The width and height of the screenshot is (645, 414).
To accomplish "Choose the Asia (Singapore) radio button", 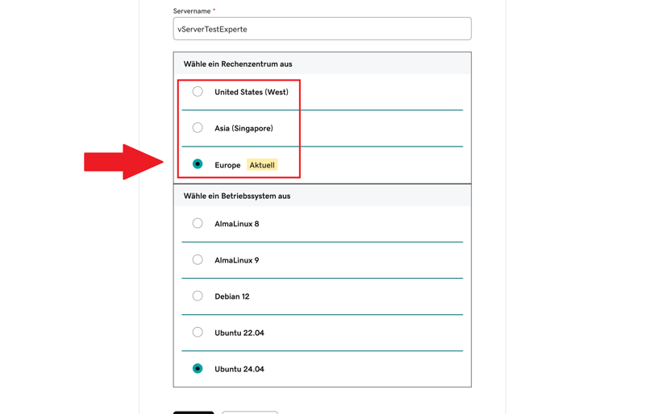I will point(198,128).
